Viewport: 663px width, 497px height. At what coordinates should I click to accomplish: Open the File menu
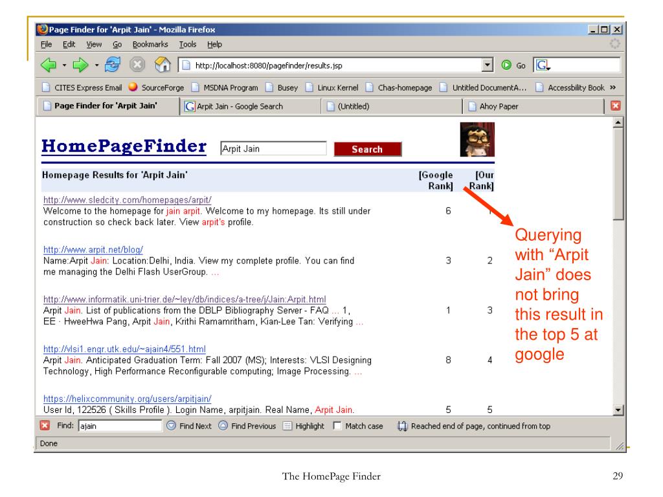(46, 44)
